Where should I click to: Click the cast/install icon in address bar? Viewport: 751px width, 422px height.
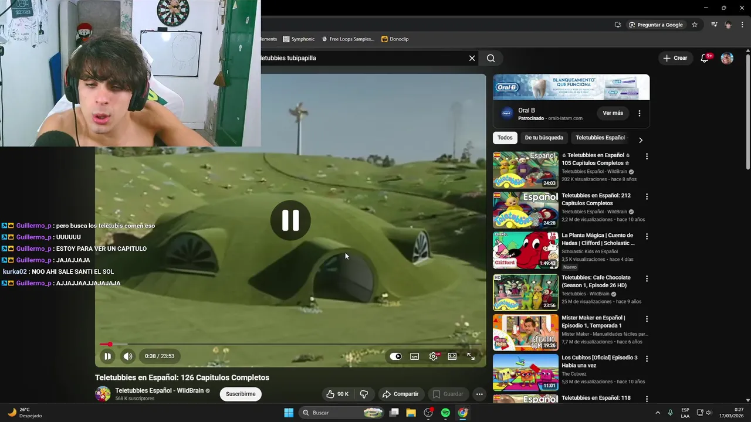pyautogui.click(x=618, y=25)
